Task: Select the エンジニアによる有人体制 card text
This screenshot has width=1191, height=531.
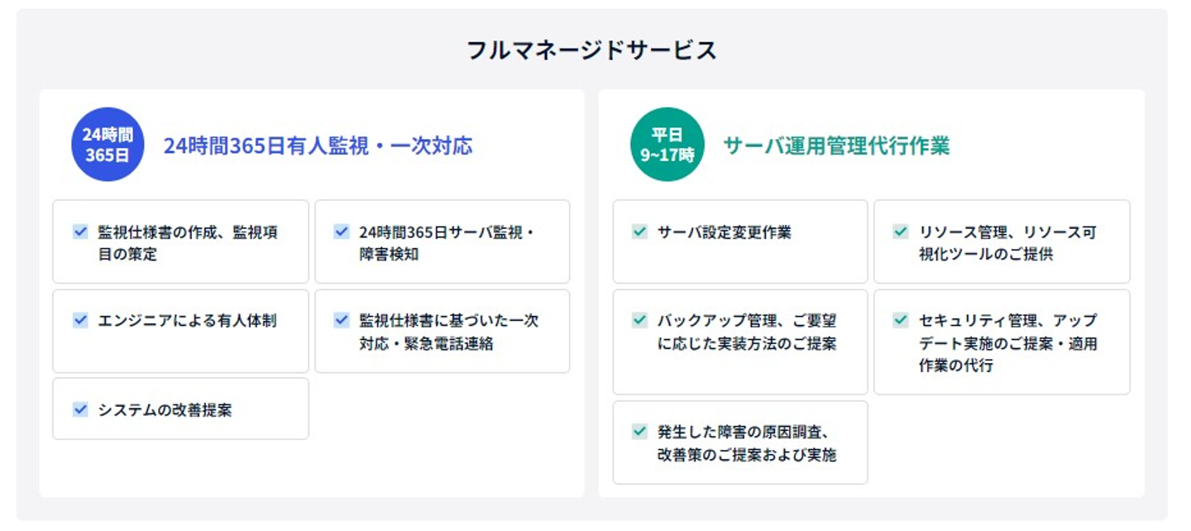Action: [187, 321]
